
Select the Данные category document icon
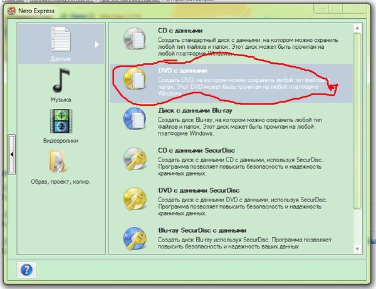[x=61, y=39]
